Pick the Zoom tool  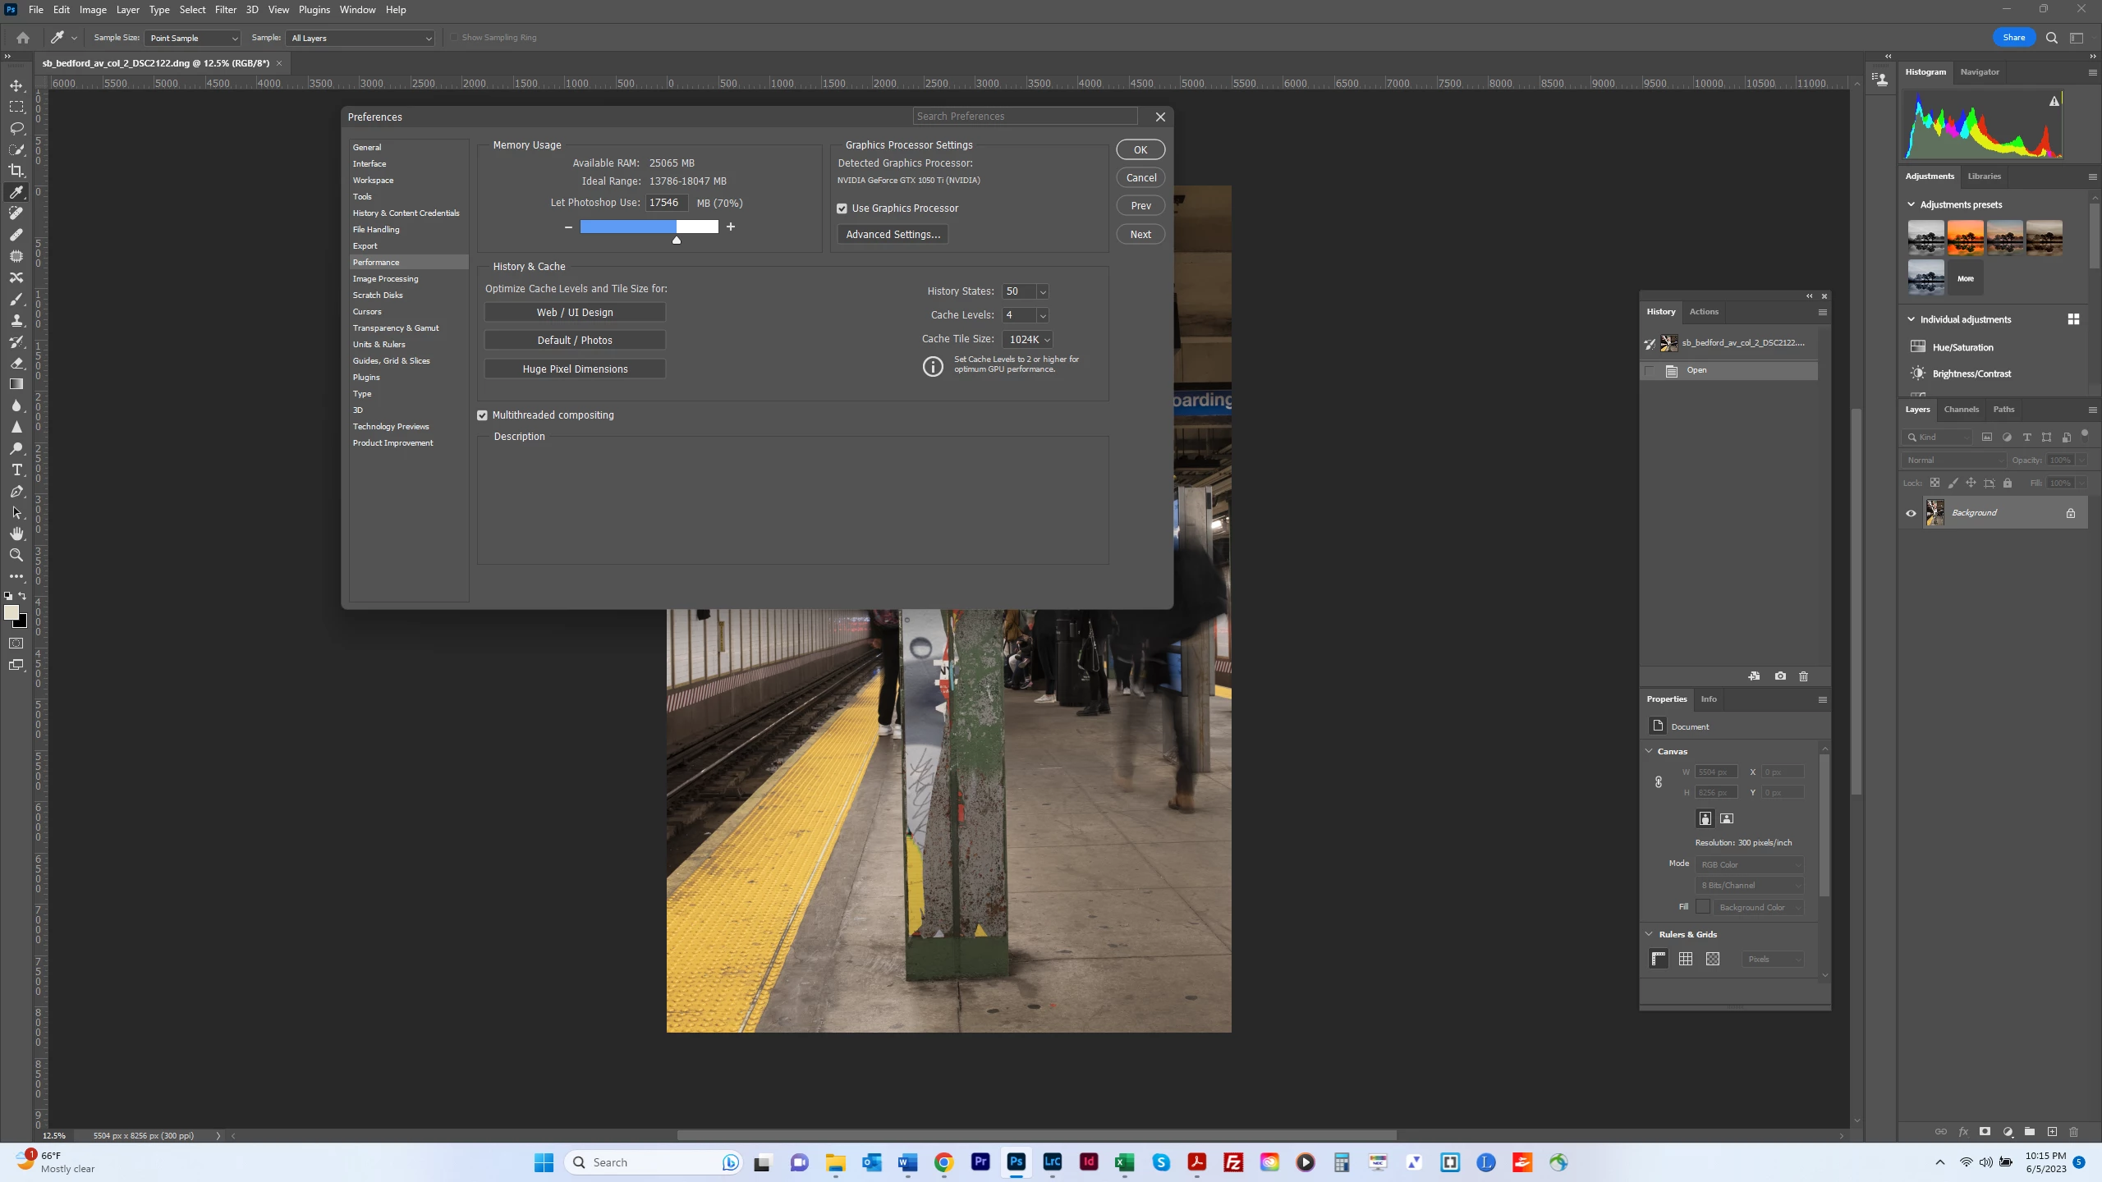16,555
